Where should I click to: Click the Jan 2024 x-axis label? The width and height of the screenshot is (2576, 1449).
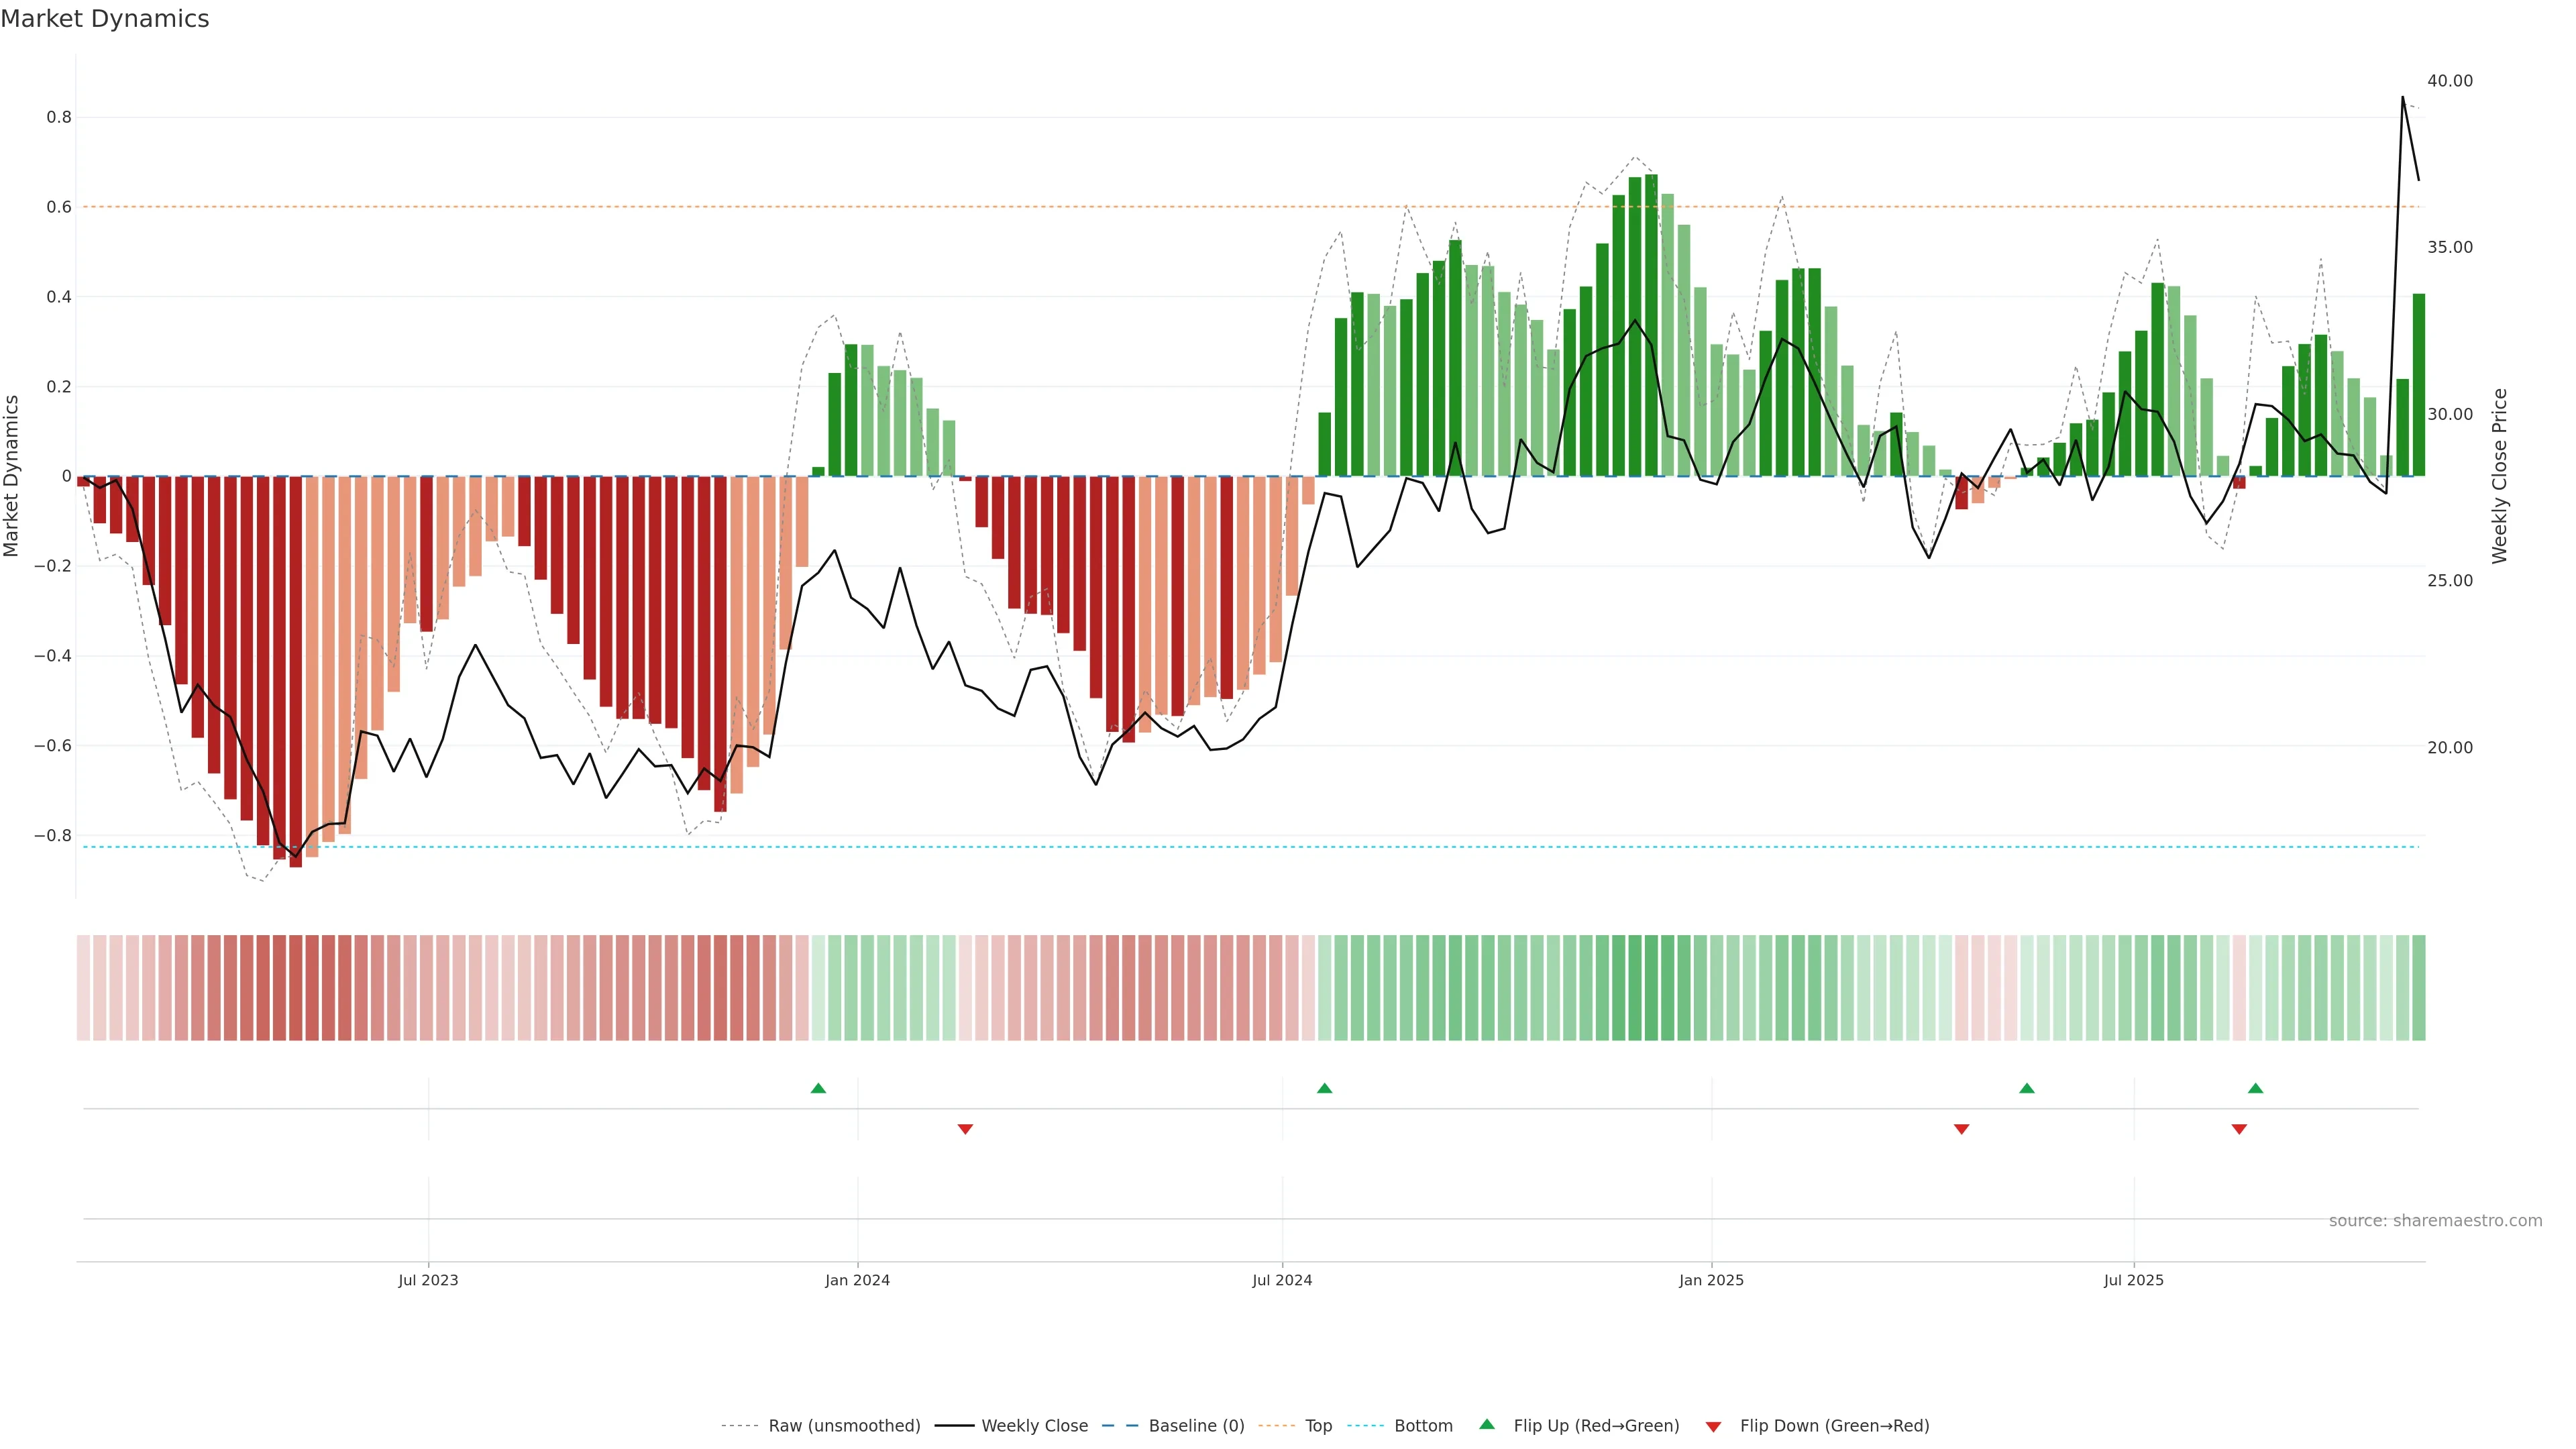[857, 1280]
